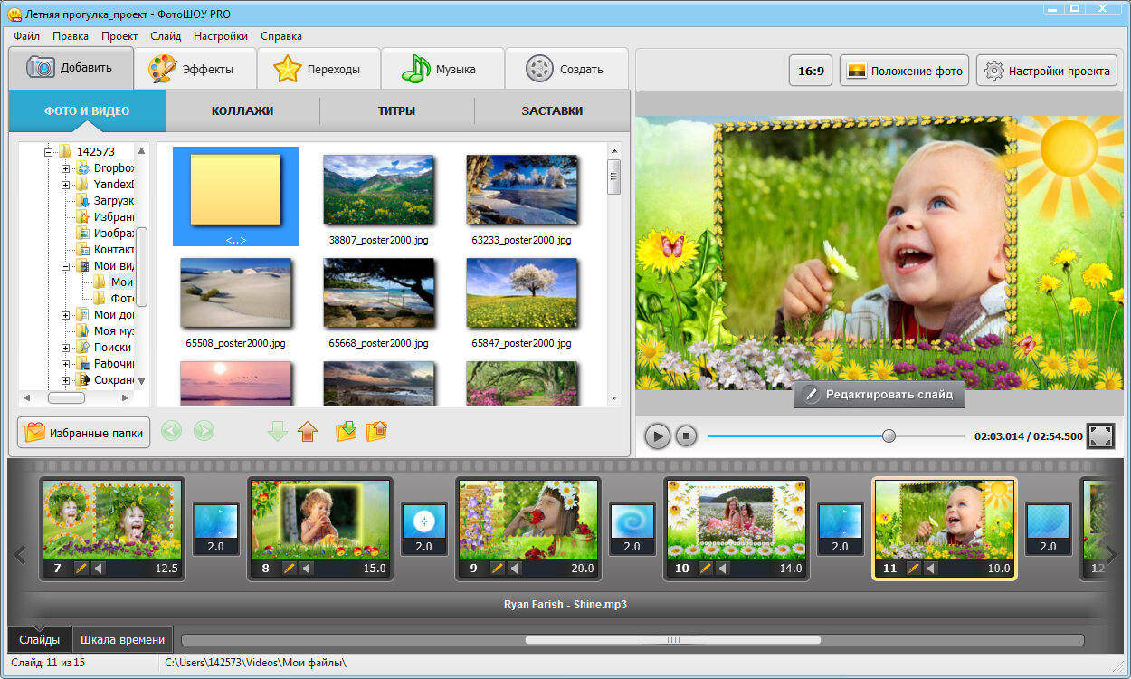
Task: Click the green down arrow add-to-slideshow icon
Action: [x=278, y=431]
